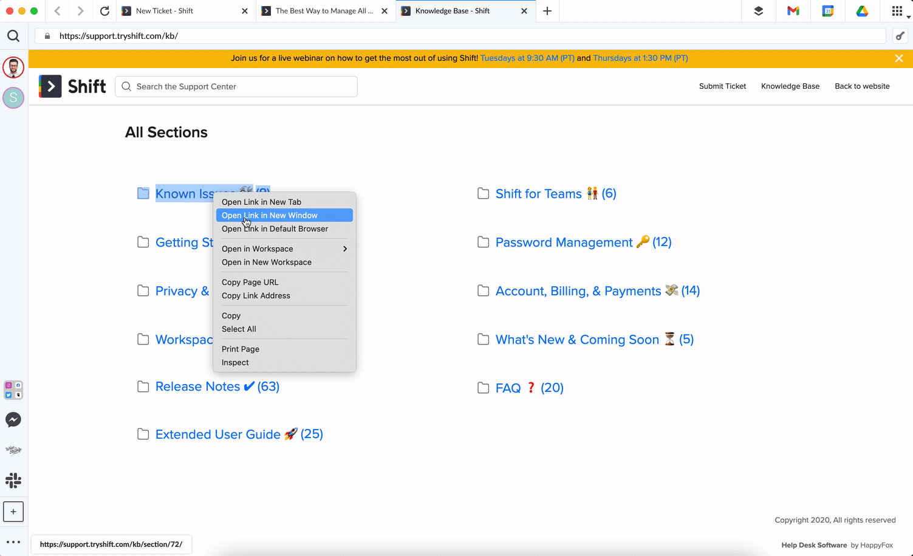Open Messenger in the sidebar

13,419
